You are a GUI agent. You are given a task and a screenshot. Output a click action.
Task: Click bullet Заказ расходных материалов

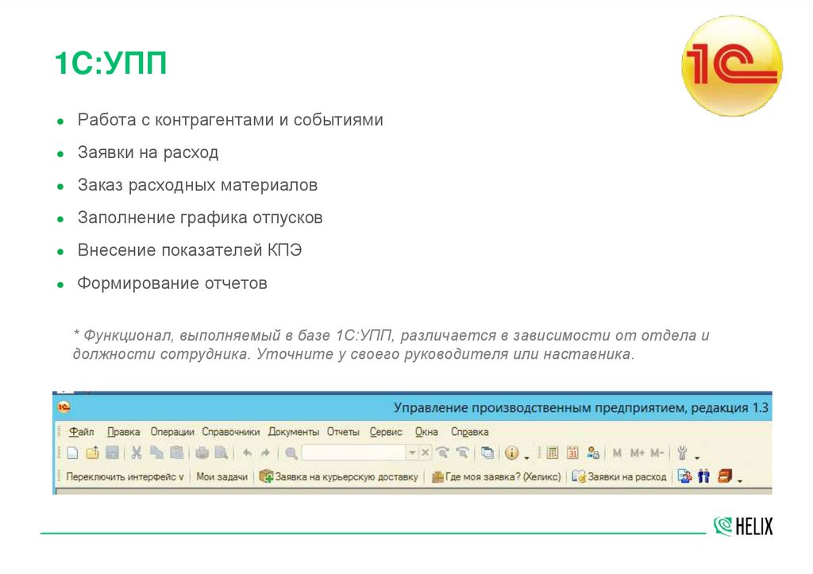(x=198, y=185)
